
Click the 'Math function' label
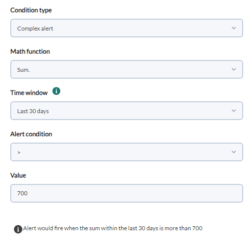pos(30,52)
